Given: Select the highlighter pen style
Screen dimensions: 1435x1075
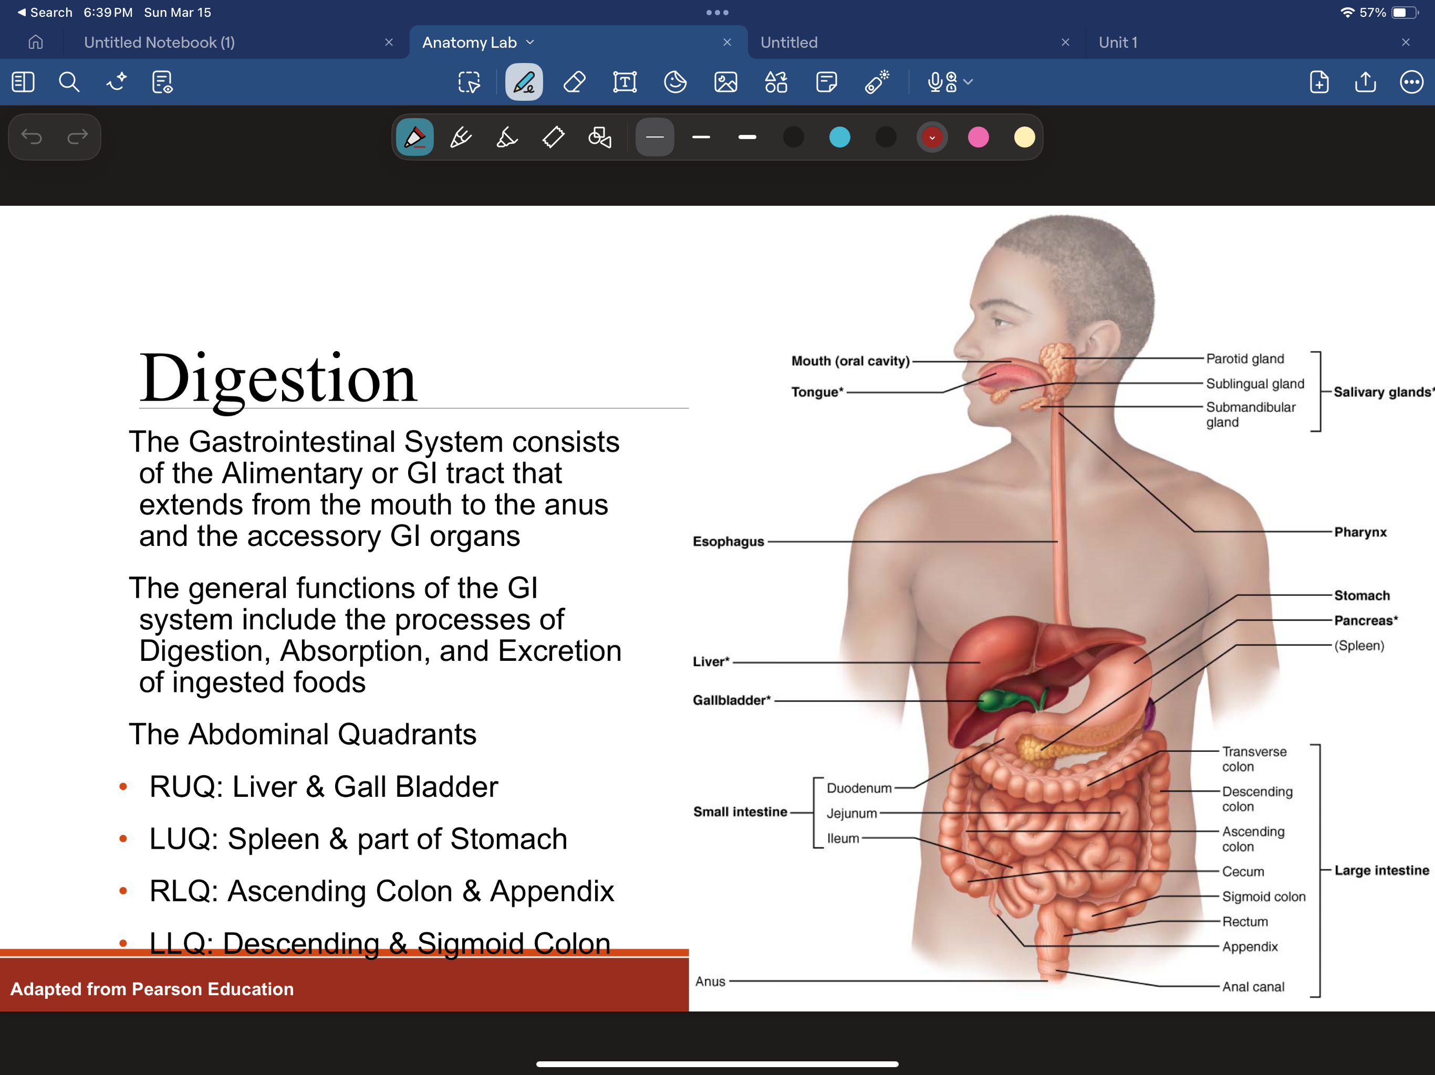Looking at the screenshot, I should tap(507, 137).
